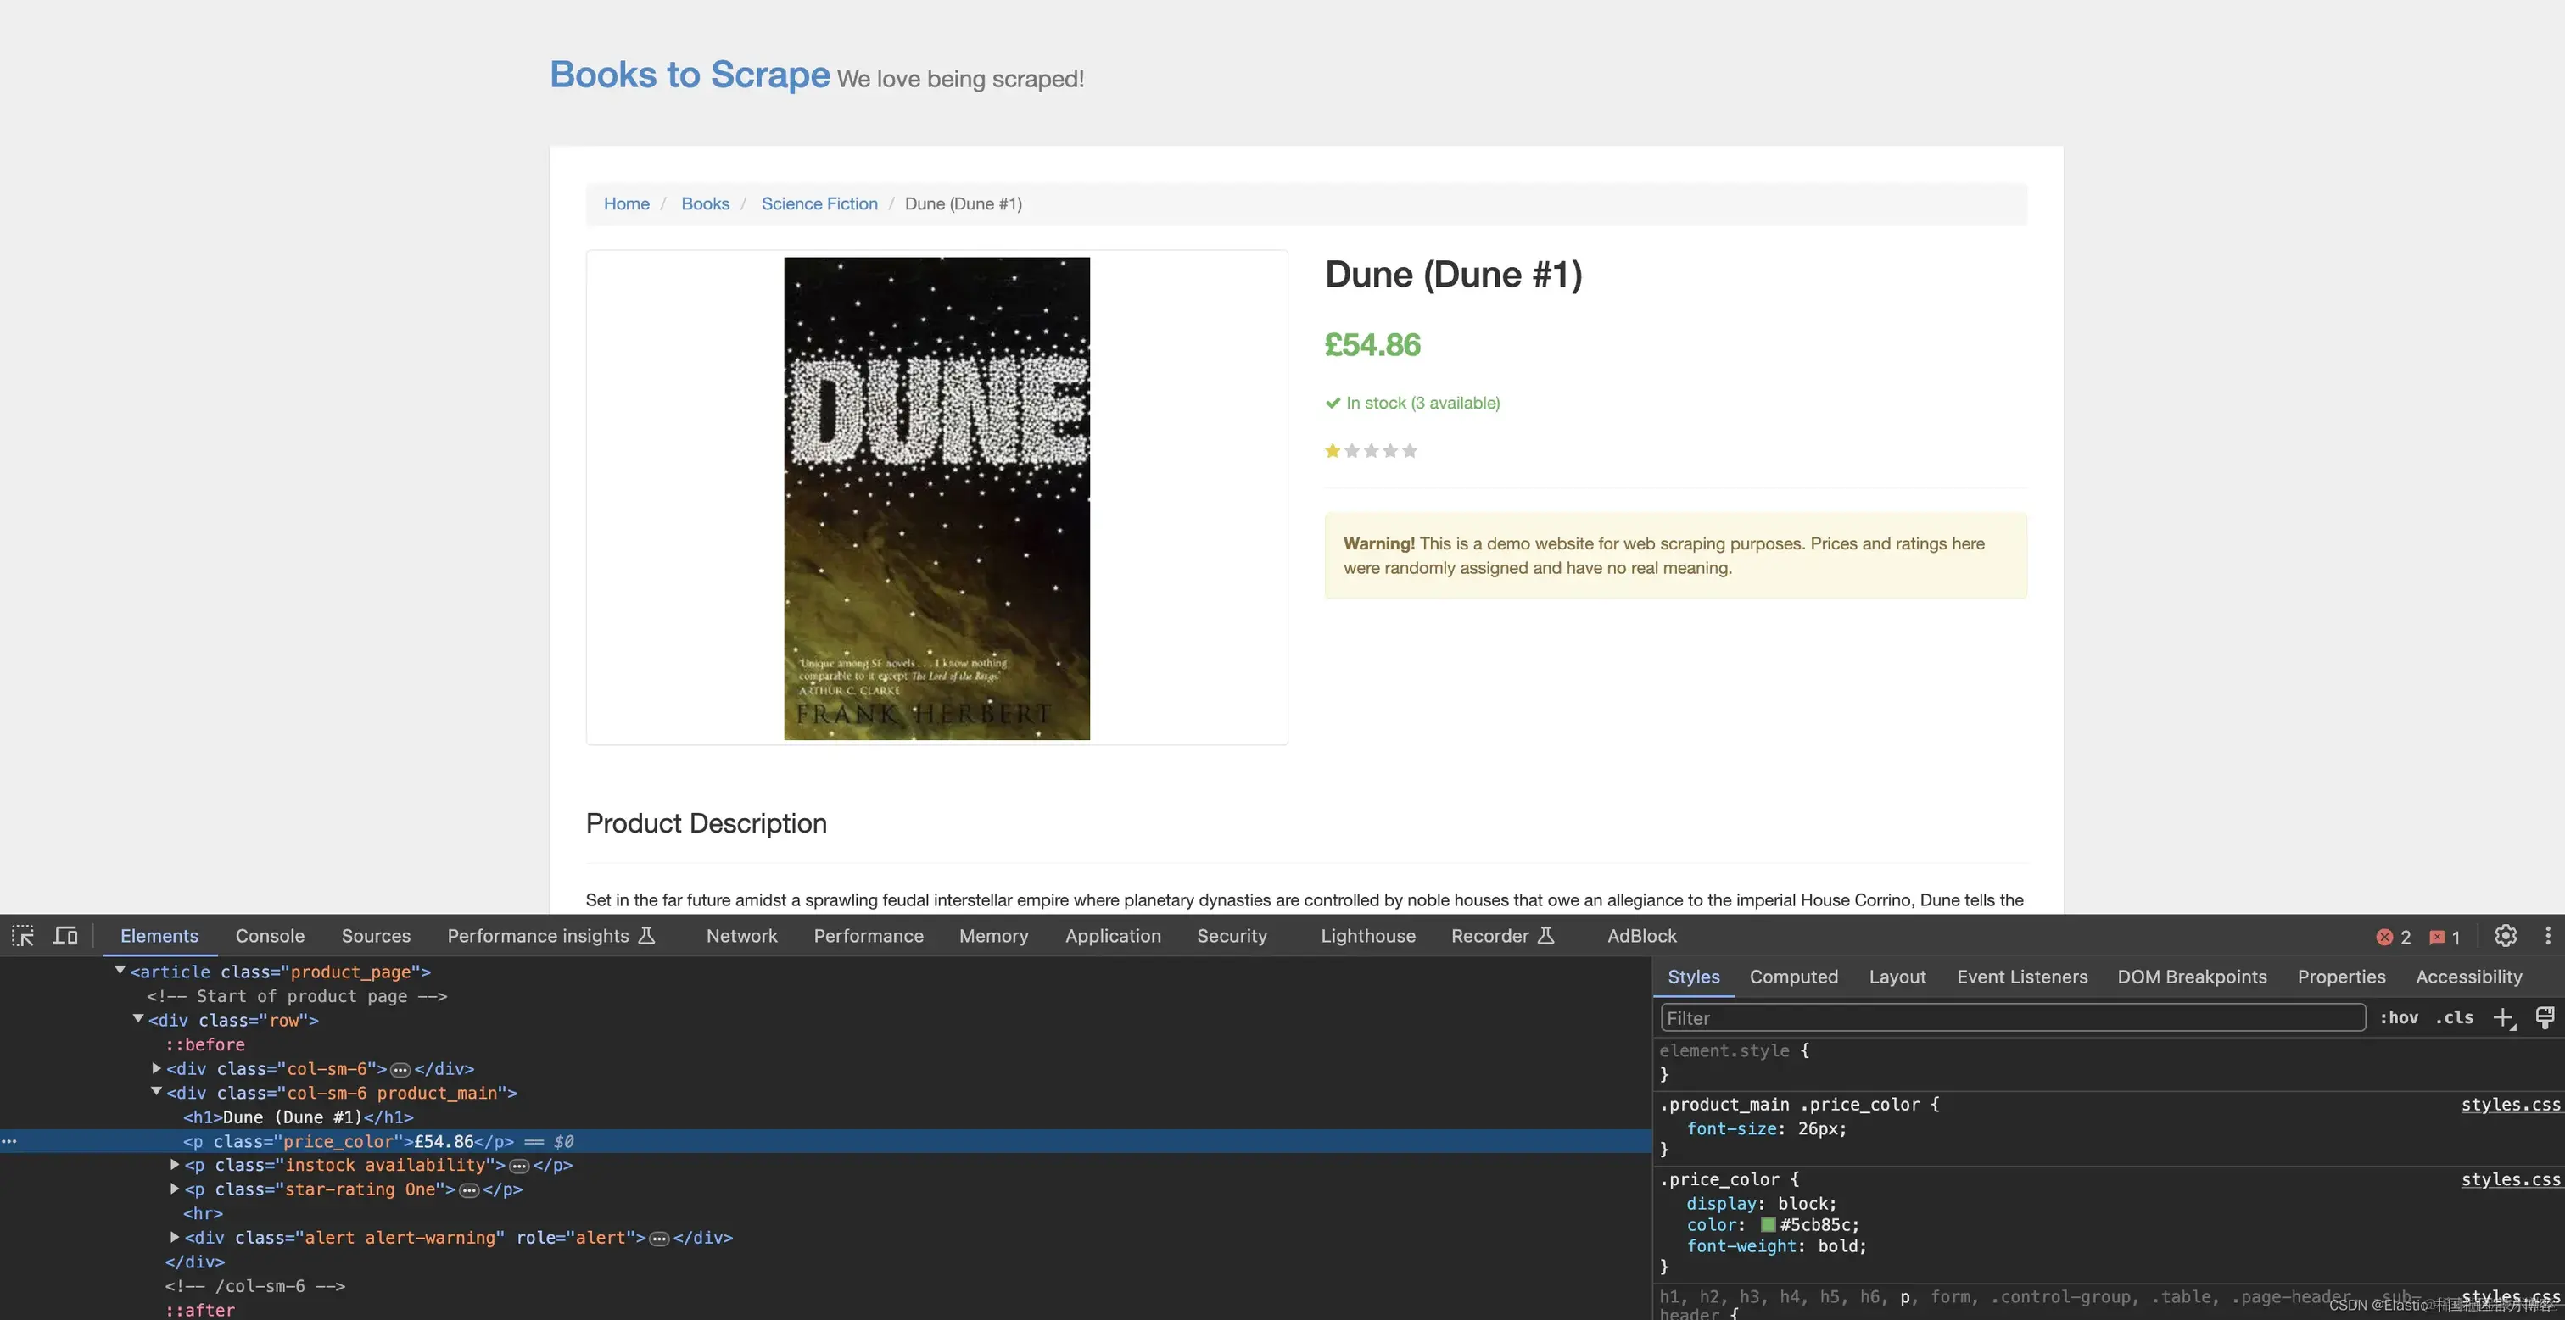Click the #5cb85c green color swatch
This screenshot has height=1320, width=2565.
1768,1225
